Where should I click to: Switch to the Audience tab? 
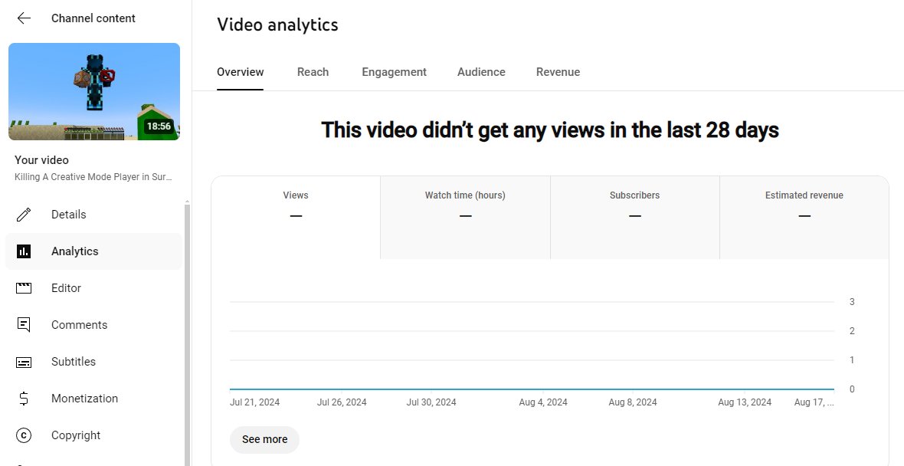481,72
